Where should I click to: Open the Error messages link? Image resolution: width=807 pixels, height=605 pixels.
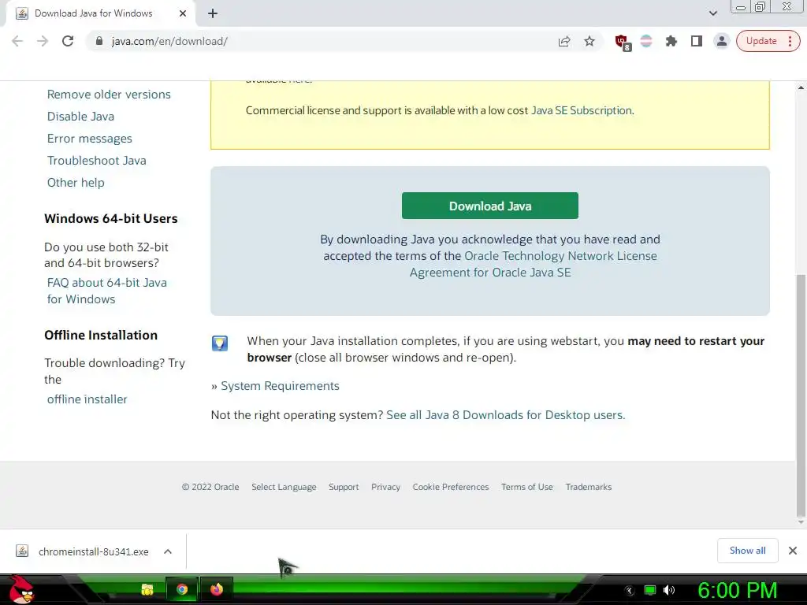[x=90, y=139]
